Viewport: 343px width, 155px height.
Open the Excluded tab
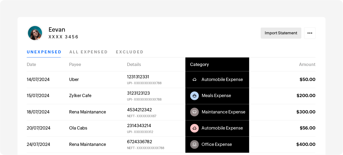click(x=130, y=52)
